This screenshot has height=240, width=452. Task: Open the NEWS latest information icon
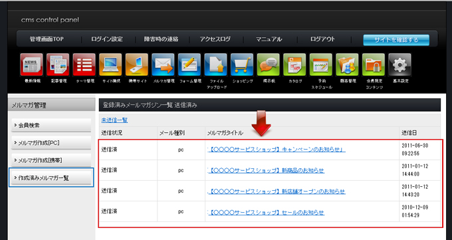(x=31, y=64)
